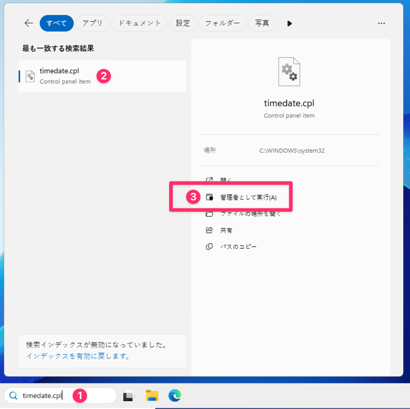Click the インデックスを有効に戻します link
This screenshot has height=409, width=410.
78,356
